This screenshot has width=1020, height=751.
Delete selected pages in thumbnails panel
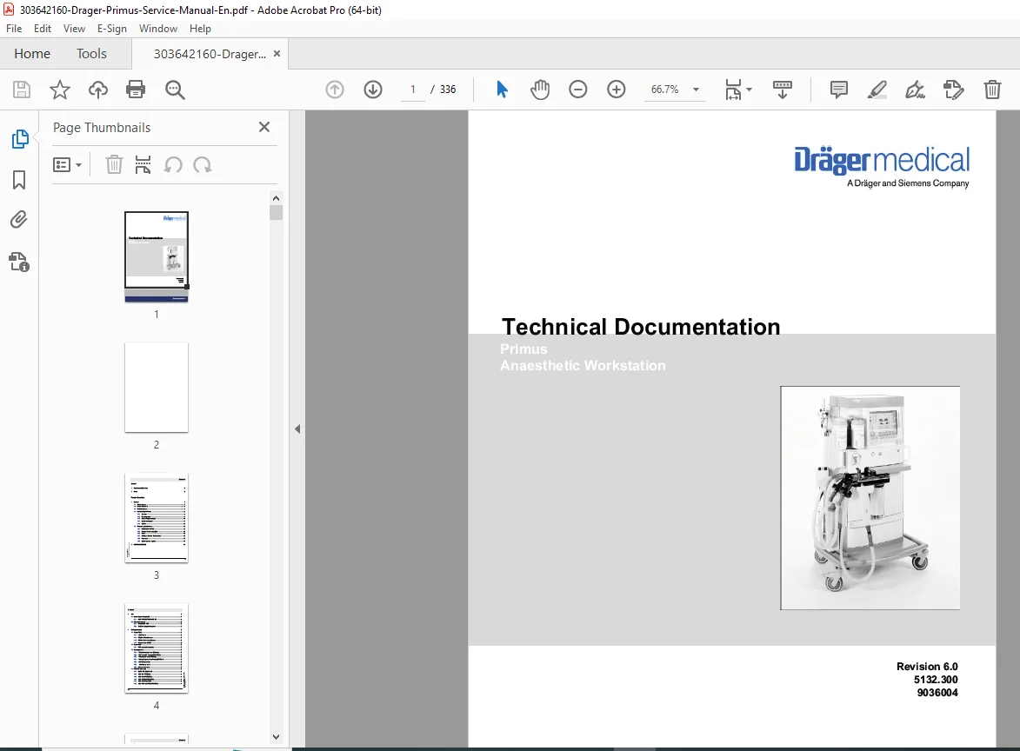click(x=114, y=164)
